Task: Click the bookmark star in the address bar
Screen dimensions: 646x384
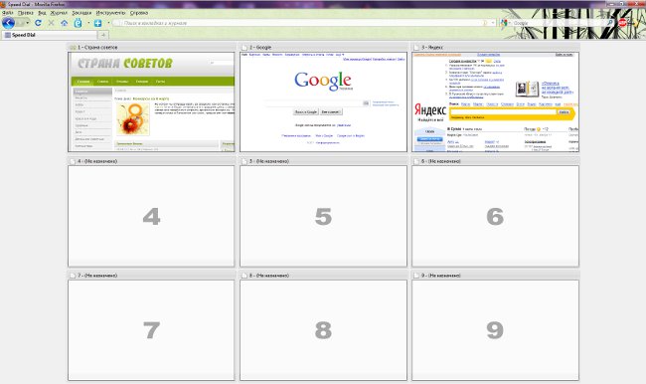Action: tap(485, 23)
